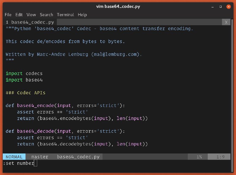This screenshot has height=175, width=236.
Task: Select the base64_codec.py vim tab
Action: pyautogui.click(x=30, y=22)
